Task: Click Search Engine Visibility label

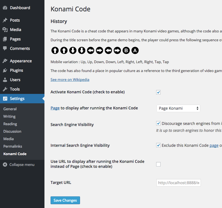Action: coord(72,125)
